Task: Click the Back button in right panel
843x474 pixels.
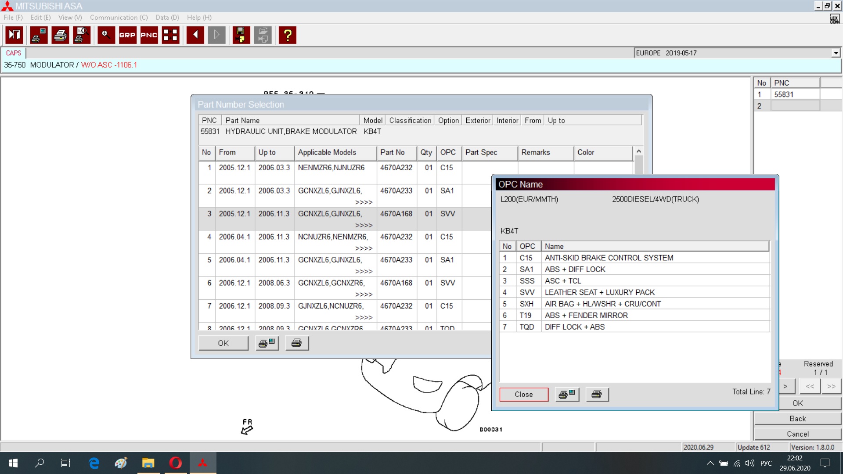Action: coord(797,418)
